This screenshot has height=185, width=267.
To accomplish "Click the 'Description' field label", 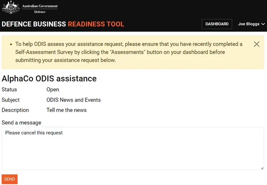I will click(x=15, y=110).
